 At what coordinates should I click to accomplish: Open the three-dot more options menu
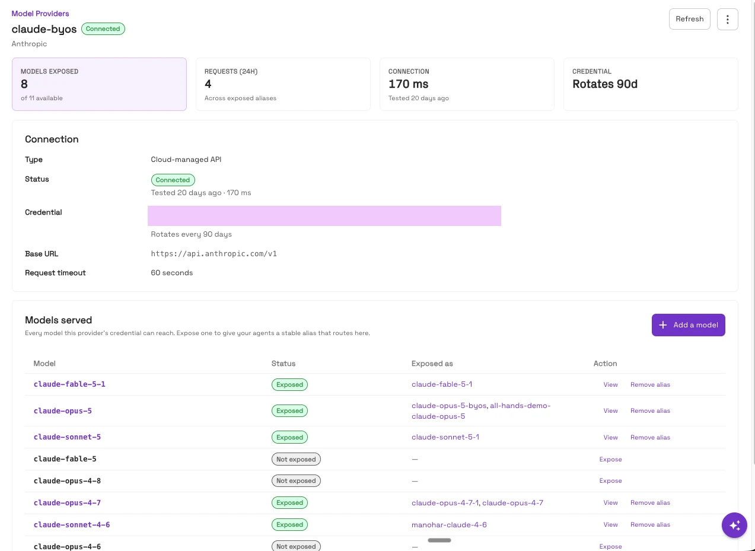point(727,19)
